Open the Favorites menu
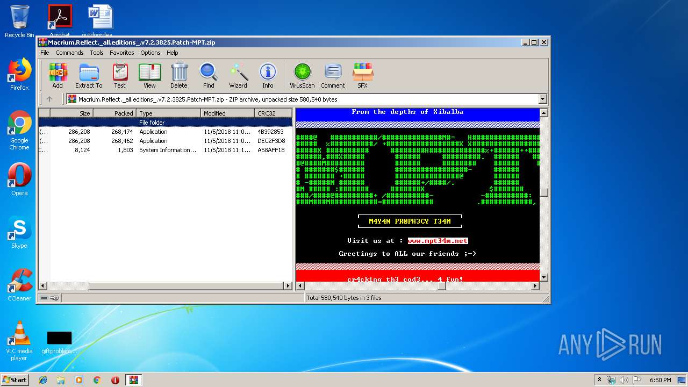 pyautogui.click(x=122, y=53)
